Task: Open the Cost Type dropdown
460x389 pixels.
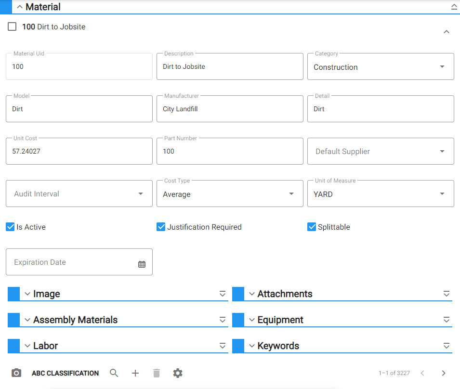Action: (230, 194)
